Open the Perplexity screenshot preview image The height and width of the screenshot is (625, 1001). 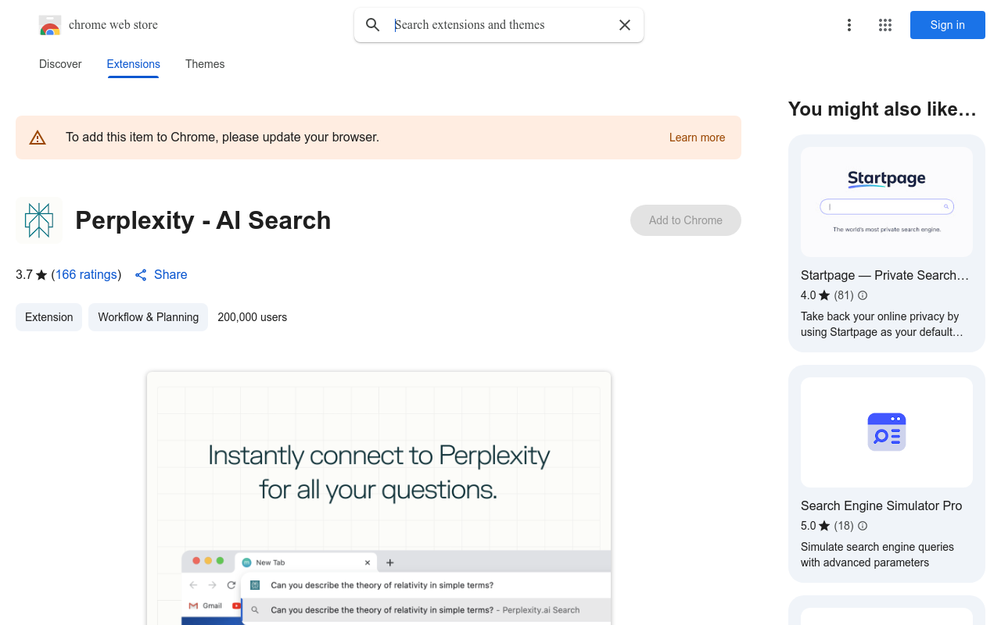tap(379, 498)
